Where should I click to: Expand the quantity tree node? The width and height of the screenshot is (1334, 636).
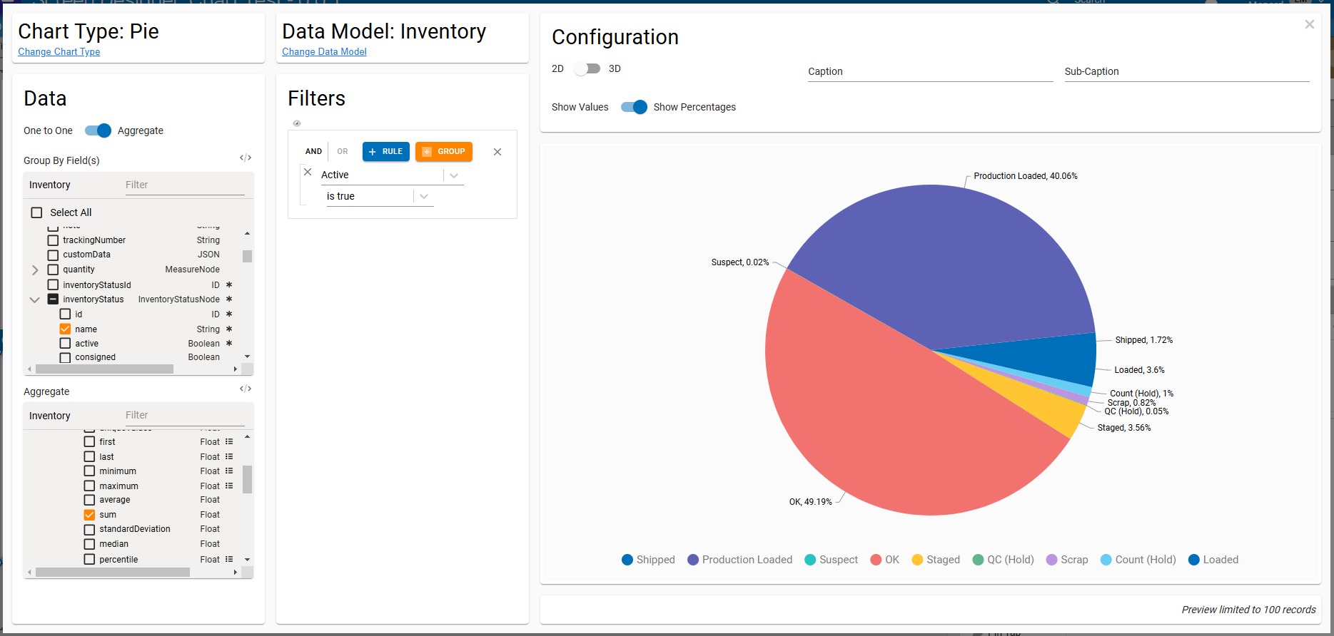pos(35,270)
